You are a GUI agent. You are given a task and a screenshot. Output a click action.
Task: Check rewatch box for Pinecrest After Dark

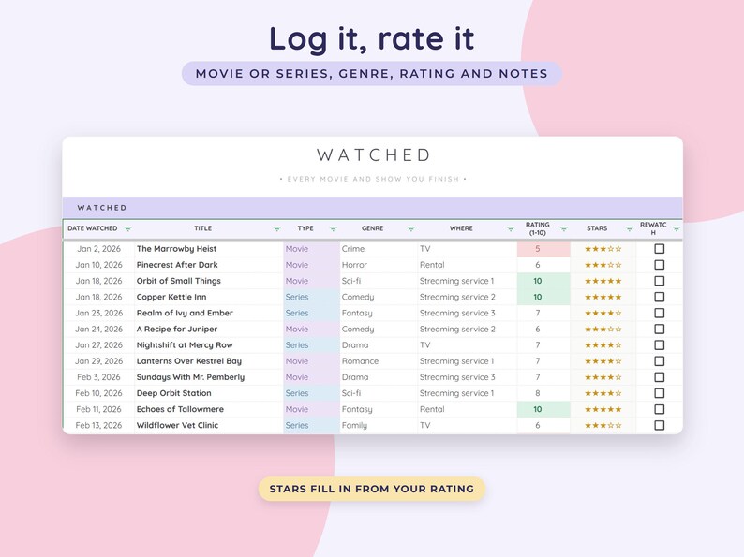pyautogui.click(x=659, y=265)
